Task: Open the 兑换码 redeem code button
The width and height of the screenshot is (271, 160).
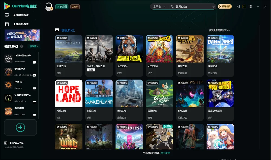Action: click(62, 6)
